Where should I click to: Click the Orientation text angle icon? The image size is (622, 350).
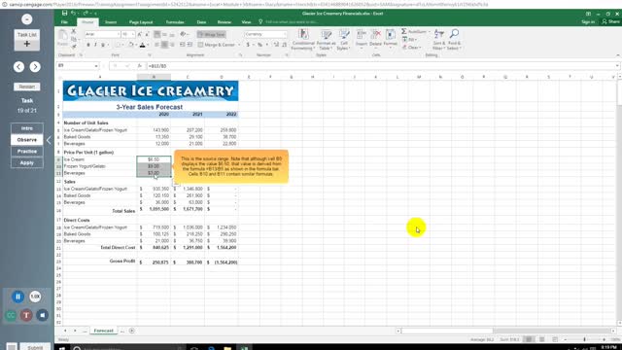(183, 35)
